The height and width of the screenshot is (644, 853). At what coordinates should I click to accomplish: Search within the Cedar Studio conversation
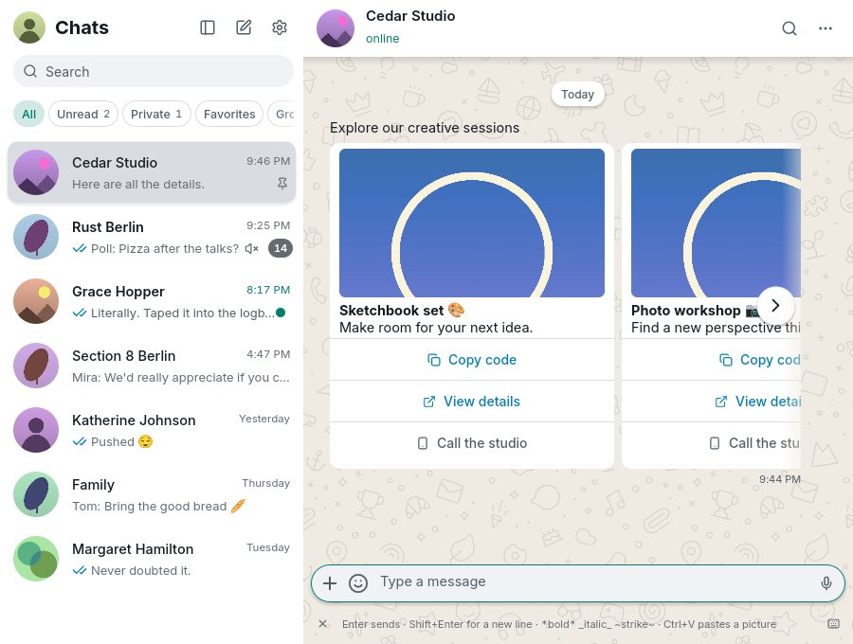pyautogui.click(x=789, y=28)
